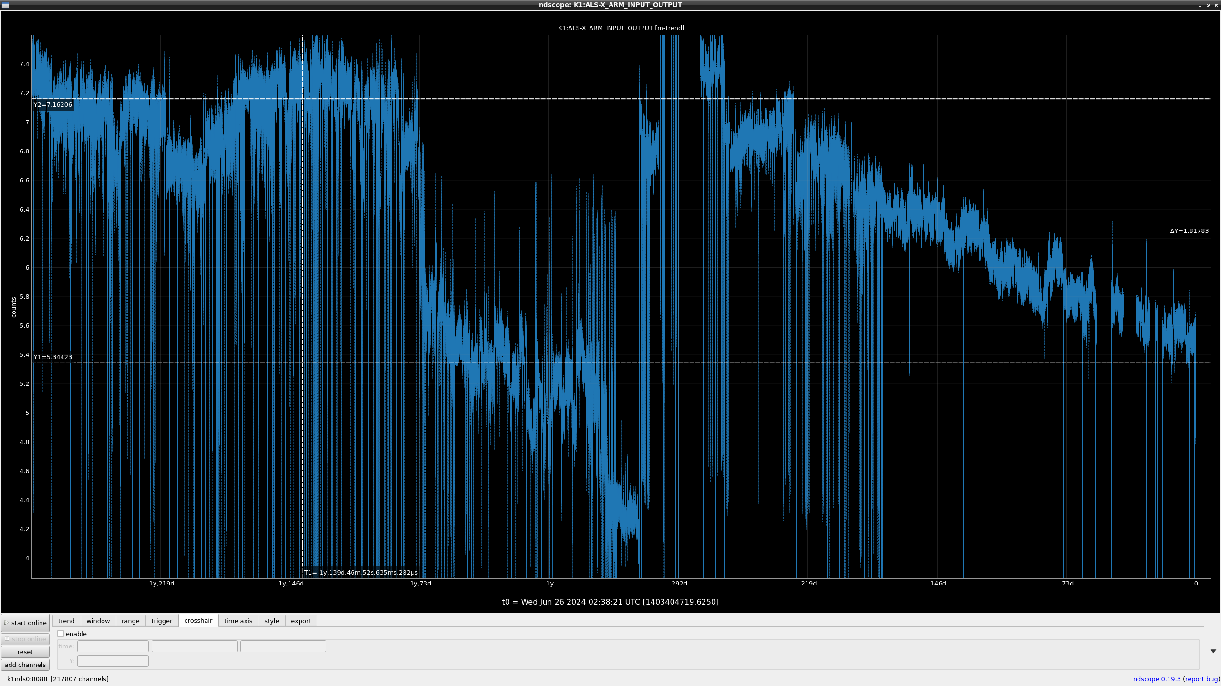This screenshot has width=1221, height=686.
Task: Click the -1y,219d time axis tick label
Action: 160,583
